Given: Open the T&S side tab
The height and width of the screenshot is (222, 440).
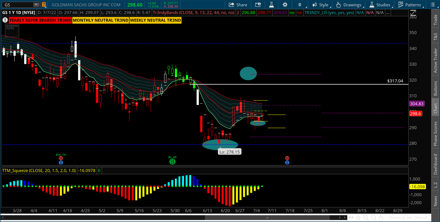Looking at the screenshot, I should (x=435, y=36).
